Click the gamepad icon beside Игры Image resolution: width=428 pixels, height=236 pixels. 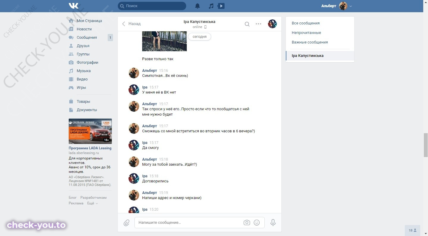71,88
